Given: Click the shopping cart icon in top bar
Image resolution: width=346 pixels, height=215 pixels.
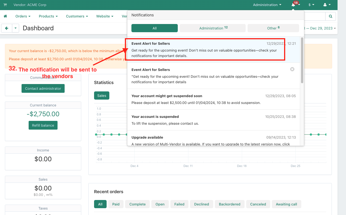Looking at the screenshot, I should pyautogui.click(x=5, y=5).
